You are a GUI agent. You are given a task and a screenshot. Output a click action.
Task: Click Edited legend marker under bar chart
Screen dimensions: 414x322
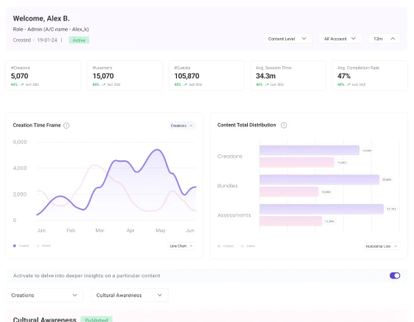coord(242,246)
